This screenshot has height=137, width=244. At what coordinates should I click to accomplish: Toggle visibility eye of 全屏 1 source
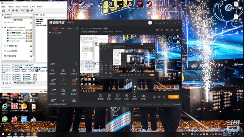click(50, 33)
